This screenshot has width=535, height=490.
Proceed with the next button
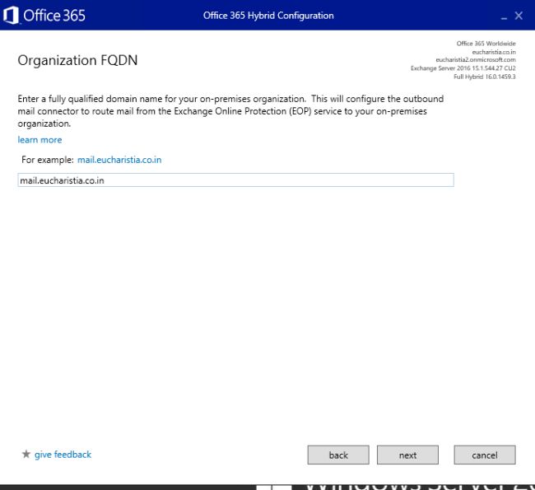click(407, 455)
